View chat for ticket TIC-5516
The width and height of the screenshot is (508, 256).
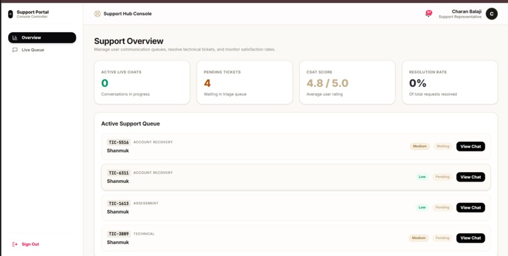(x=470, y=146)
